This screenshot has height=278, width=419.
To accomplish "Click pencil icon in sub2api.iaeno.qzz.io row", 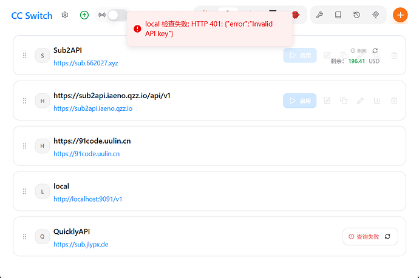I will [361, 101].
